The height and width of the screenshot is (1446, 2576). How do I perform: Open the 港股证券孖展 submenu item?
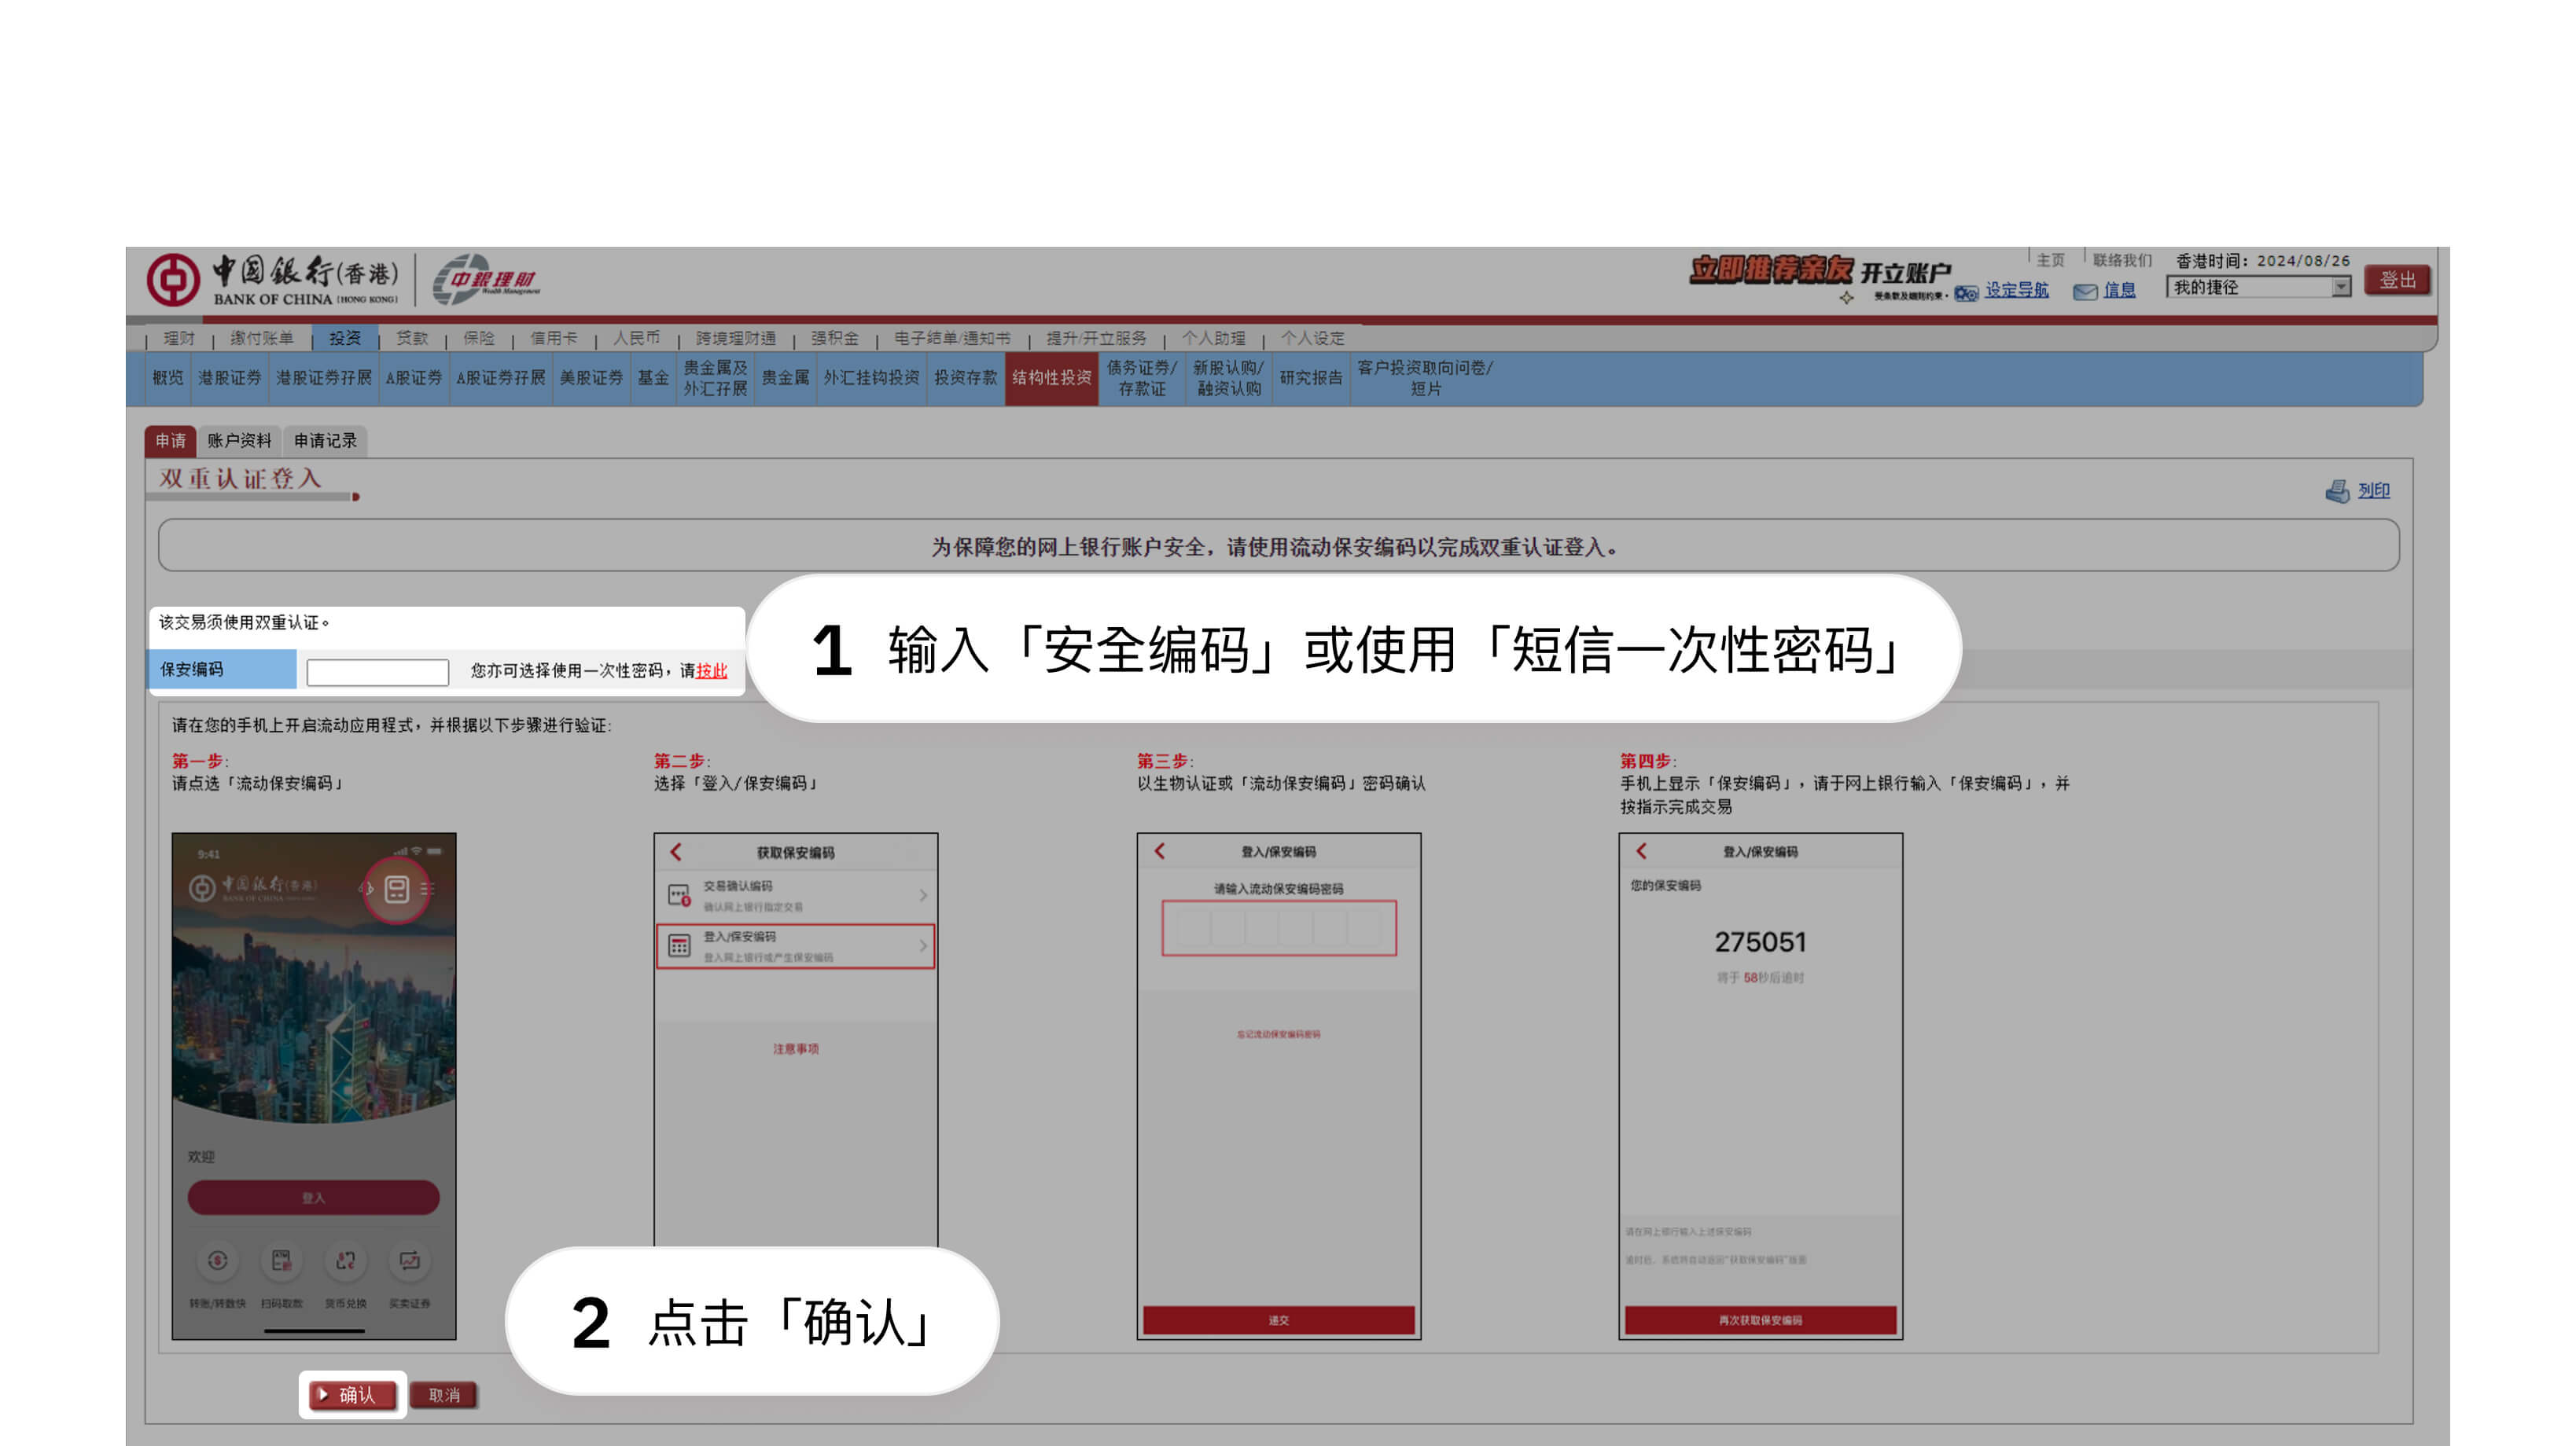tap(324, 378)
